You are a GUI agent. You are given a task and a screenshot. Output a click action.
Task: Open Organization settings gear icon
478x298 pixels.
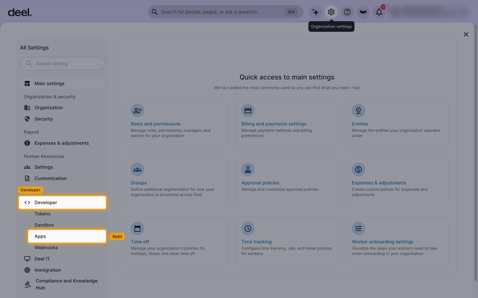331,12
